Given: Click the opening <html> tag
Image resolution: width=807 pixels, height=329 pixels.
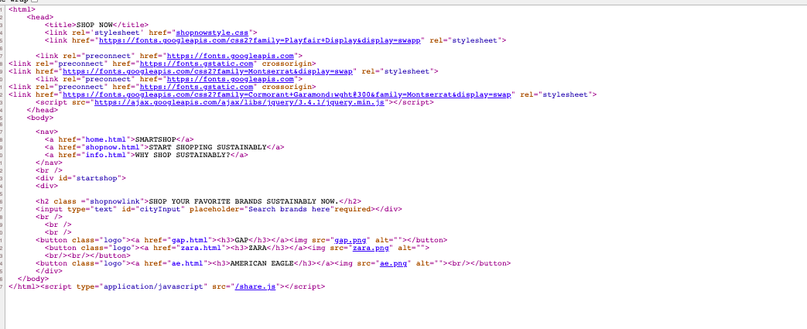Looking at the screenshot, I should pyautogui.click(x=22, y=9).
